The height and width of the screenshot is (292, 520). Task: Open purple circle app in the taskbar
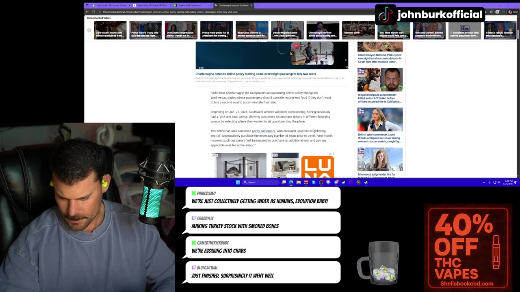click(351, 182)
